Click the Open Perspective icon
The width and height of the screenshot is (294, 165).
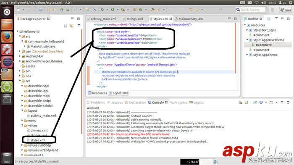273,10
